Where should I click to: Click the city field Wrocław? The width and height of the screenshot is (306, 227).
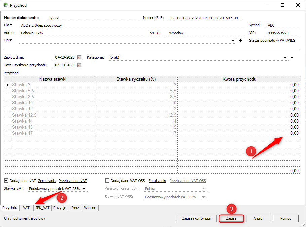click(205, 33)
